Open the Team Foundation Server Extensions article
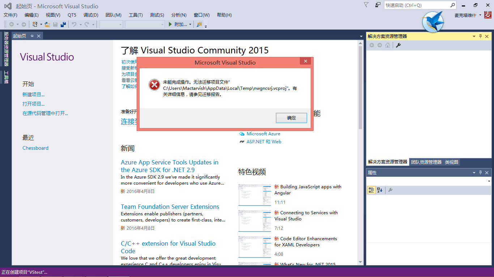494x277 pixels. point(170,207)
